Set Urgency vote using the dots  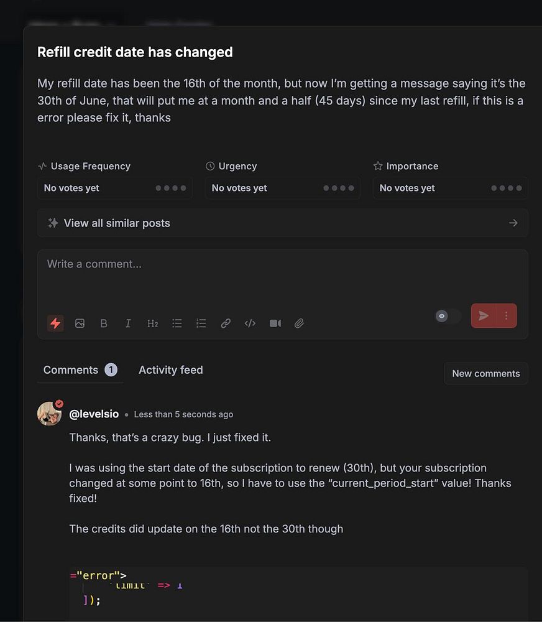coord(339,188)
